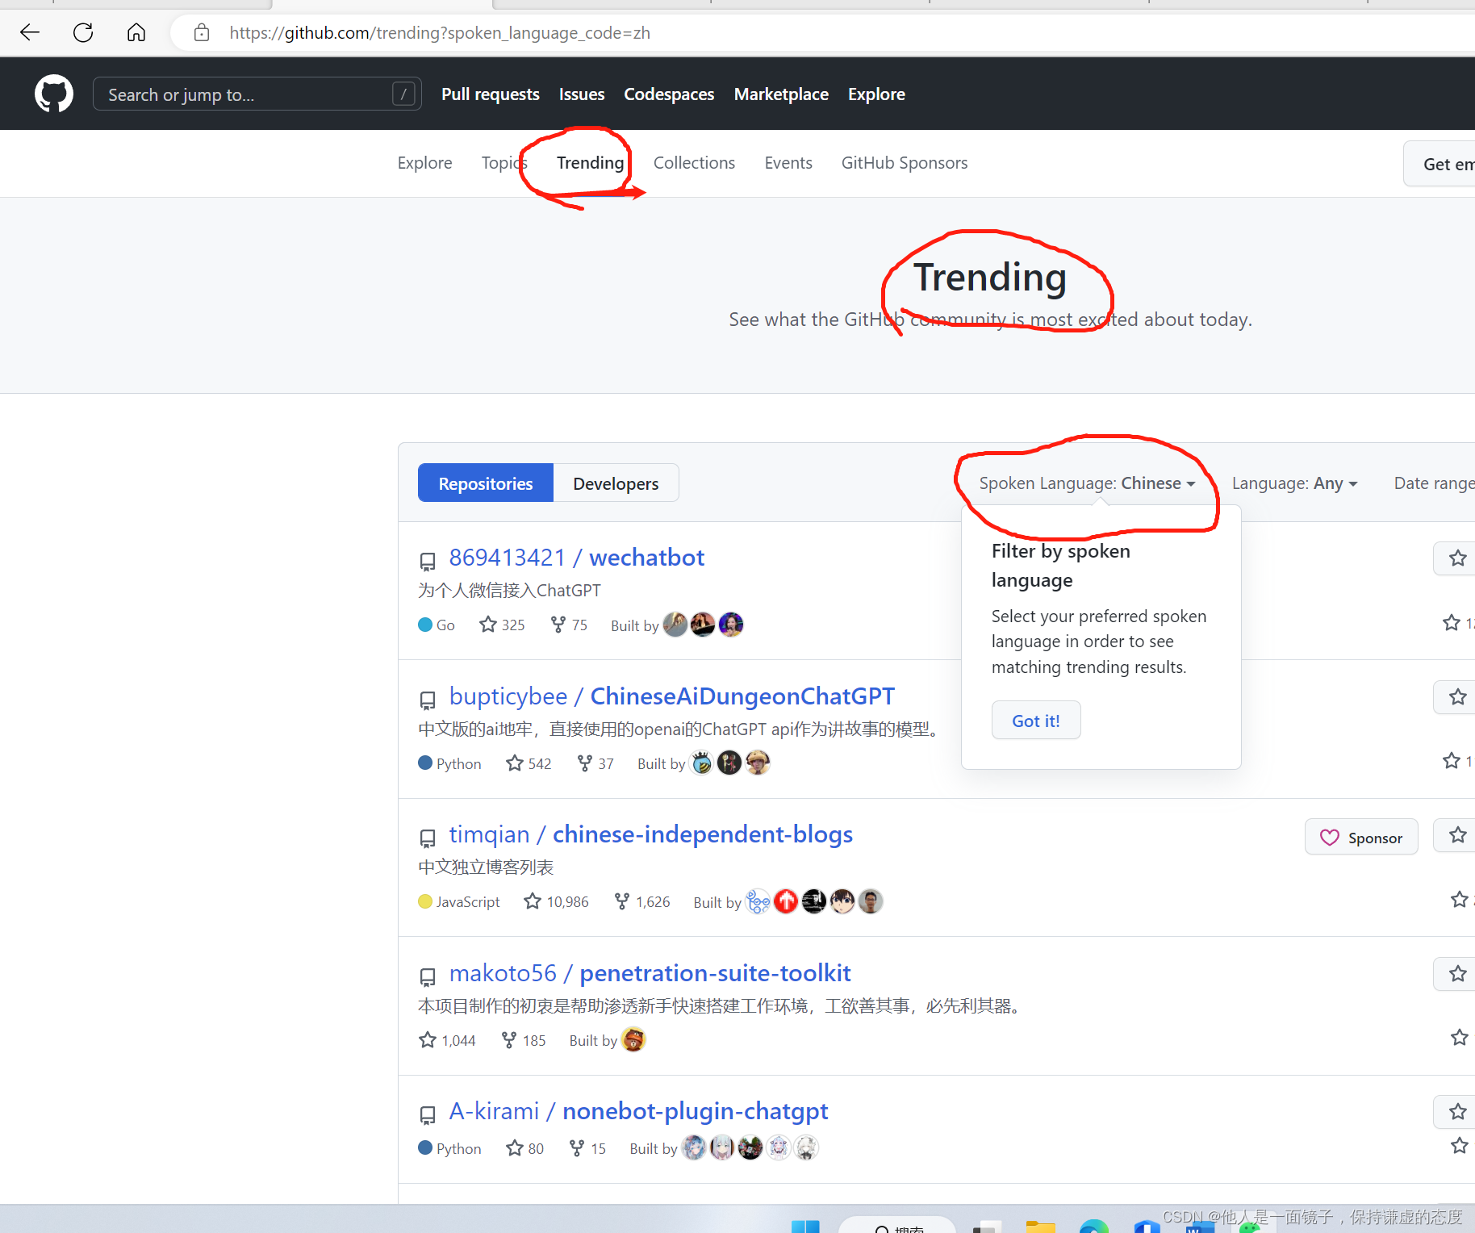Image resolution: width=1475 pixels, height=1233 pixels.
Task: Reload the page with refresh icon
Action: pos(83,32)
